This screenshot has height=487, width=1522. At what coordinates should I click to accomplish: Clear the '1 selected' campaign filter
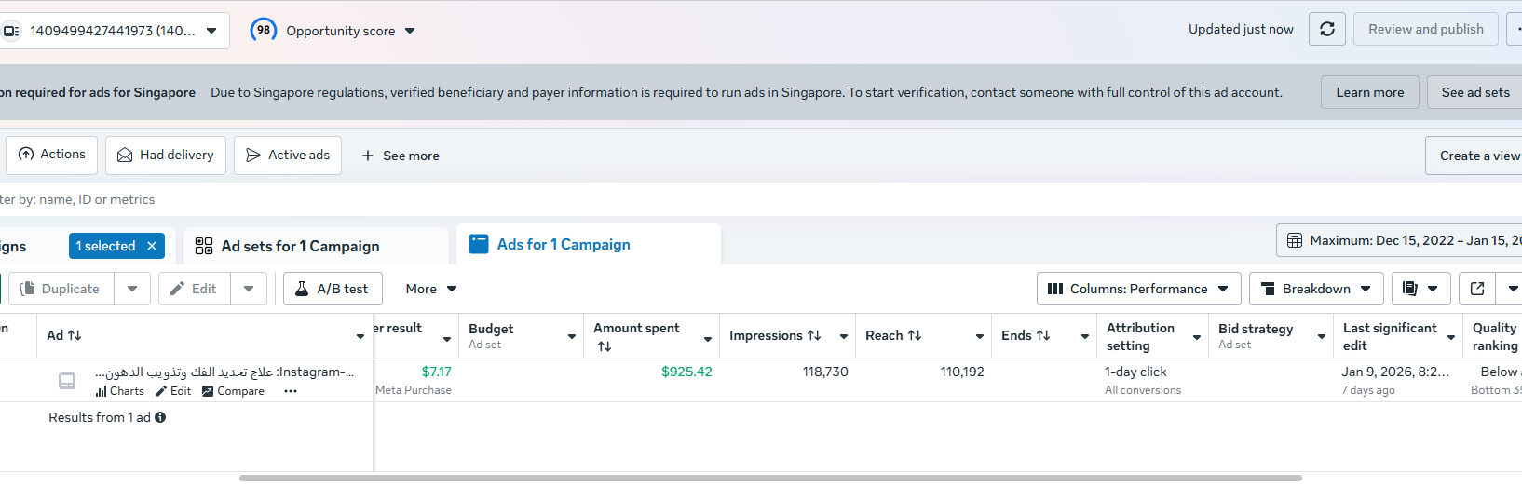152,246
